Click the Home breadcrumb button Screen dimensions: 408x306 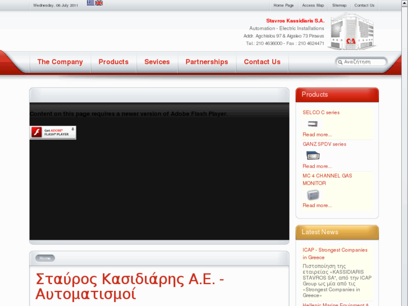(45, 258)
